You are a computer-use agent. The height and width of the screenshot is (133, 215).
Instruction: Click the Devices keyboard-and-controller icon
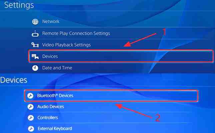(x=35, y=57)
